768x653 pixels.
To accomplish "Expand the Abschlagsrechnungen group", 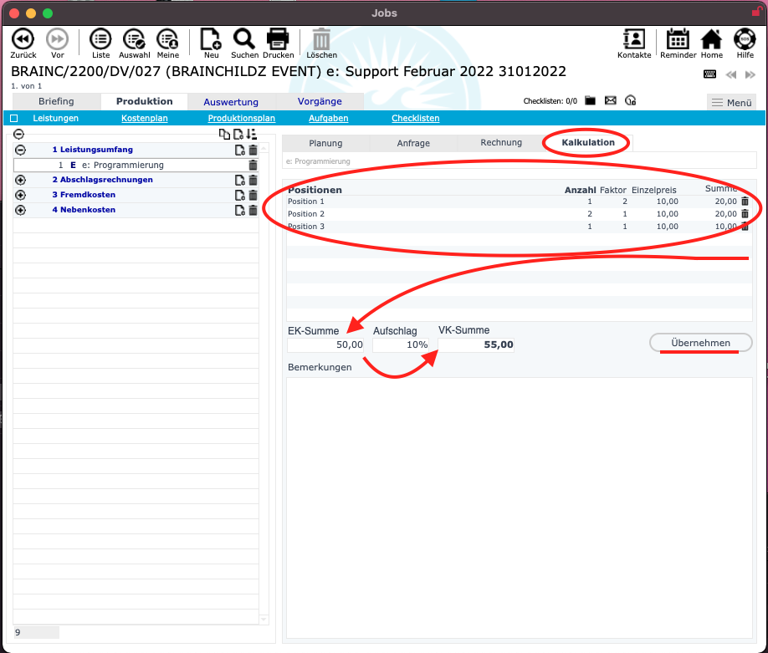I will point(20,180).
